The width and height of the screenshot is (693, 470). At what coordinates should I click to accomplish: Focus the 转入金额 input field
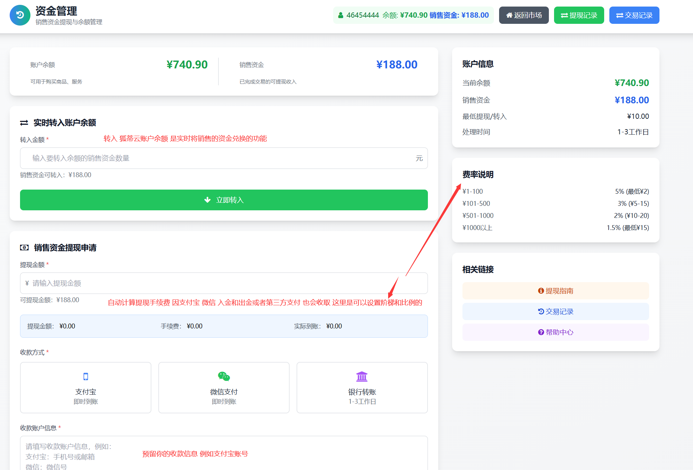click(224, 158)
